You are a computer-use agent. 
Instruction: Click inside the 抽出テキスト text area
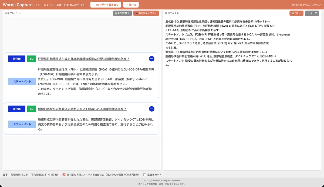[x=242, y=94]
